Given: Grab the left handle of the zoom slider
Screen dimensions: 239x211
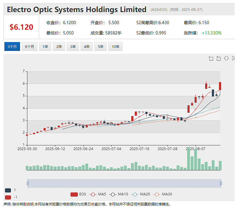Looking at the screenshot, I should (28, 183).
